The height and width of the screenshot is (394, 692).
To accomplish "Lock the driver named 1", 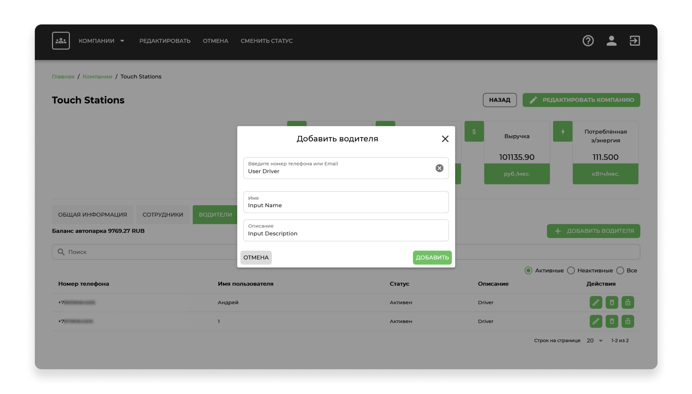I will tap(628, 321).
